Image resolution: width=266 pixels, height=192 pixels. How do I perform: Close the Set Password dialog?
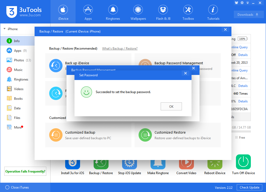click(x=185, y=73)
